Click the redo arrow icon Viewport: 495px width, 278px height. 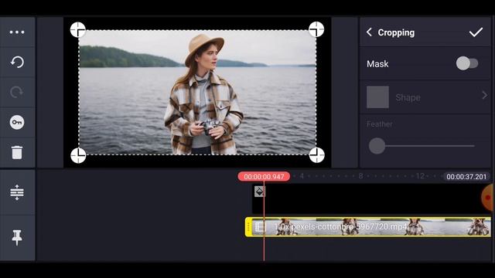click(16, 92)
